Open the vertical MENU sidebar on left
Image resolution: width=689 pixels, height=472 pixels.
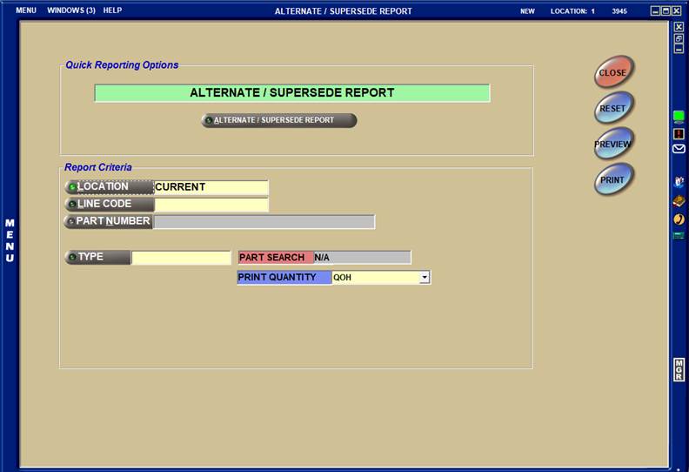pos(10,240)
